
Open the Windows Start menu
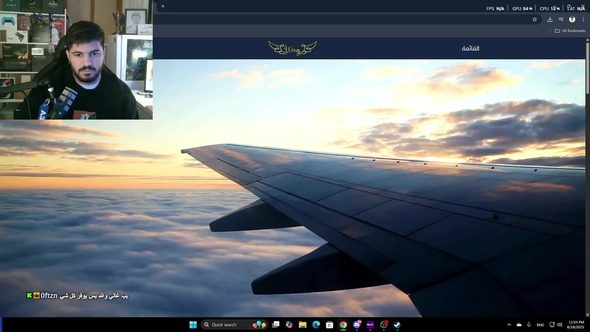(x=193, y=325)
